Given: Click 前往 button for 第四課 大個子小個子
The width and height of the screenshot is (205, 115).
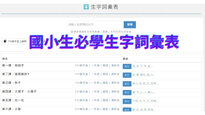Looking at the screenshot, I should click(x=127, y=93).
